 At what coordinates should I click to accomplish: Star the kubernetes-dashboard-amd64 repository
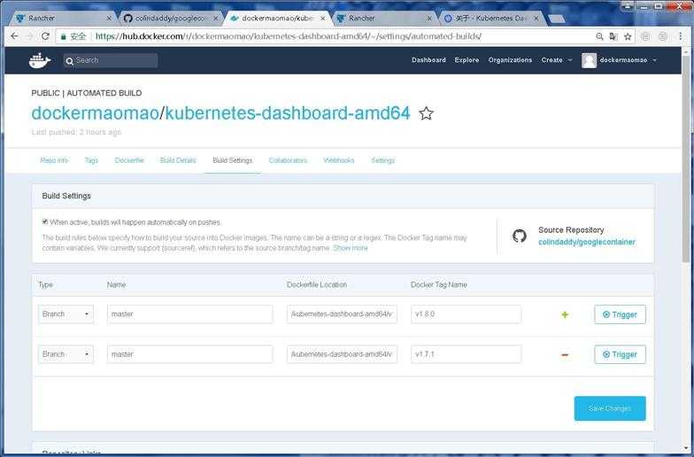(x=426, y=113)
